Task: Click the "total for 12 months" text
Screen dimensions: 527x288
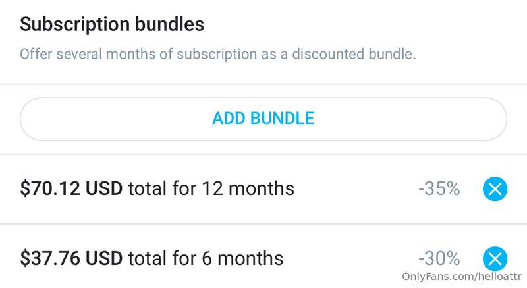Action: click(x=211, y=189)
